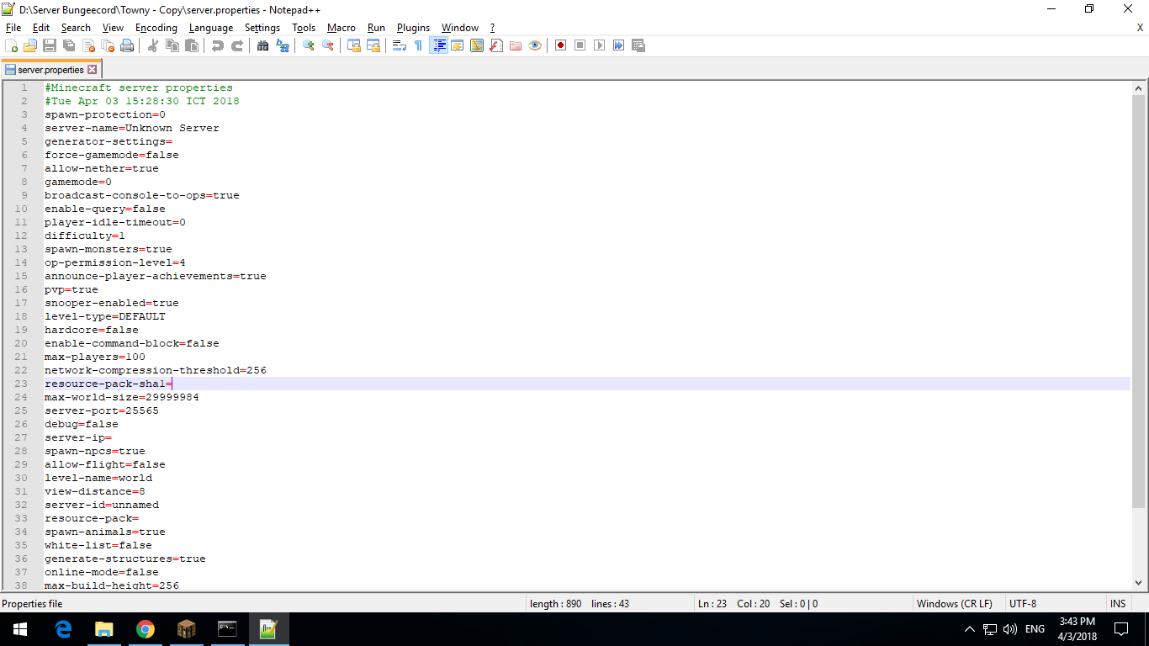The width and height of the screenshot is (1149, 646).
Task: Create a new file with toolbar icon
Action: click(11, 45)
